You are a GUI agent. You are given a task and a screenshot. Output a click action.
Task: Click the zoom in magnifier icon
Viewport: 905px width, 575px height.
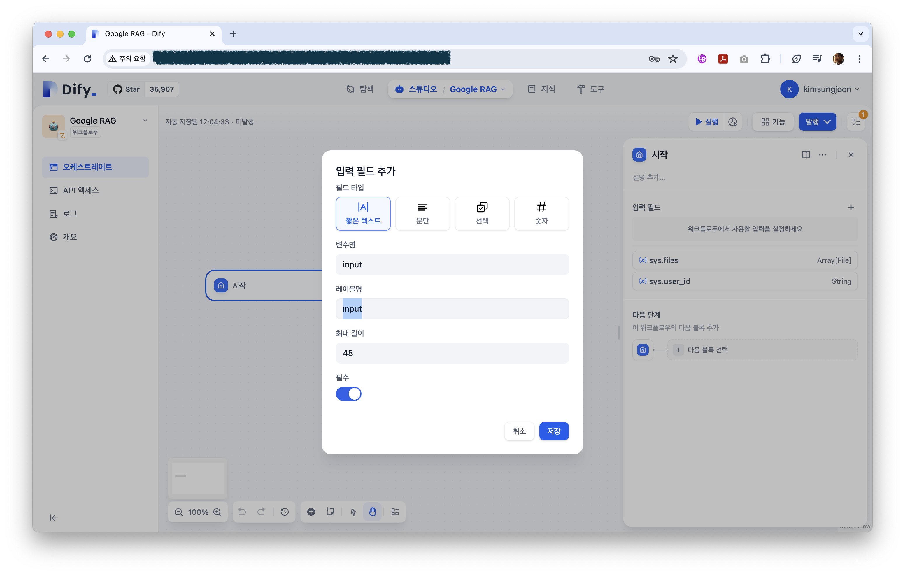tap(217, 512)
